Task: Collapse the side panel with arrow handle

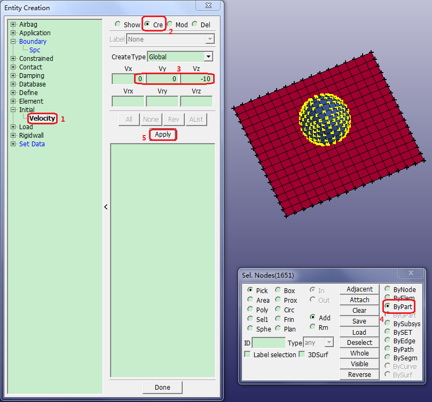Action: (x=106, y=207)
